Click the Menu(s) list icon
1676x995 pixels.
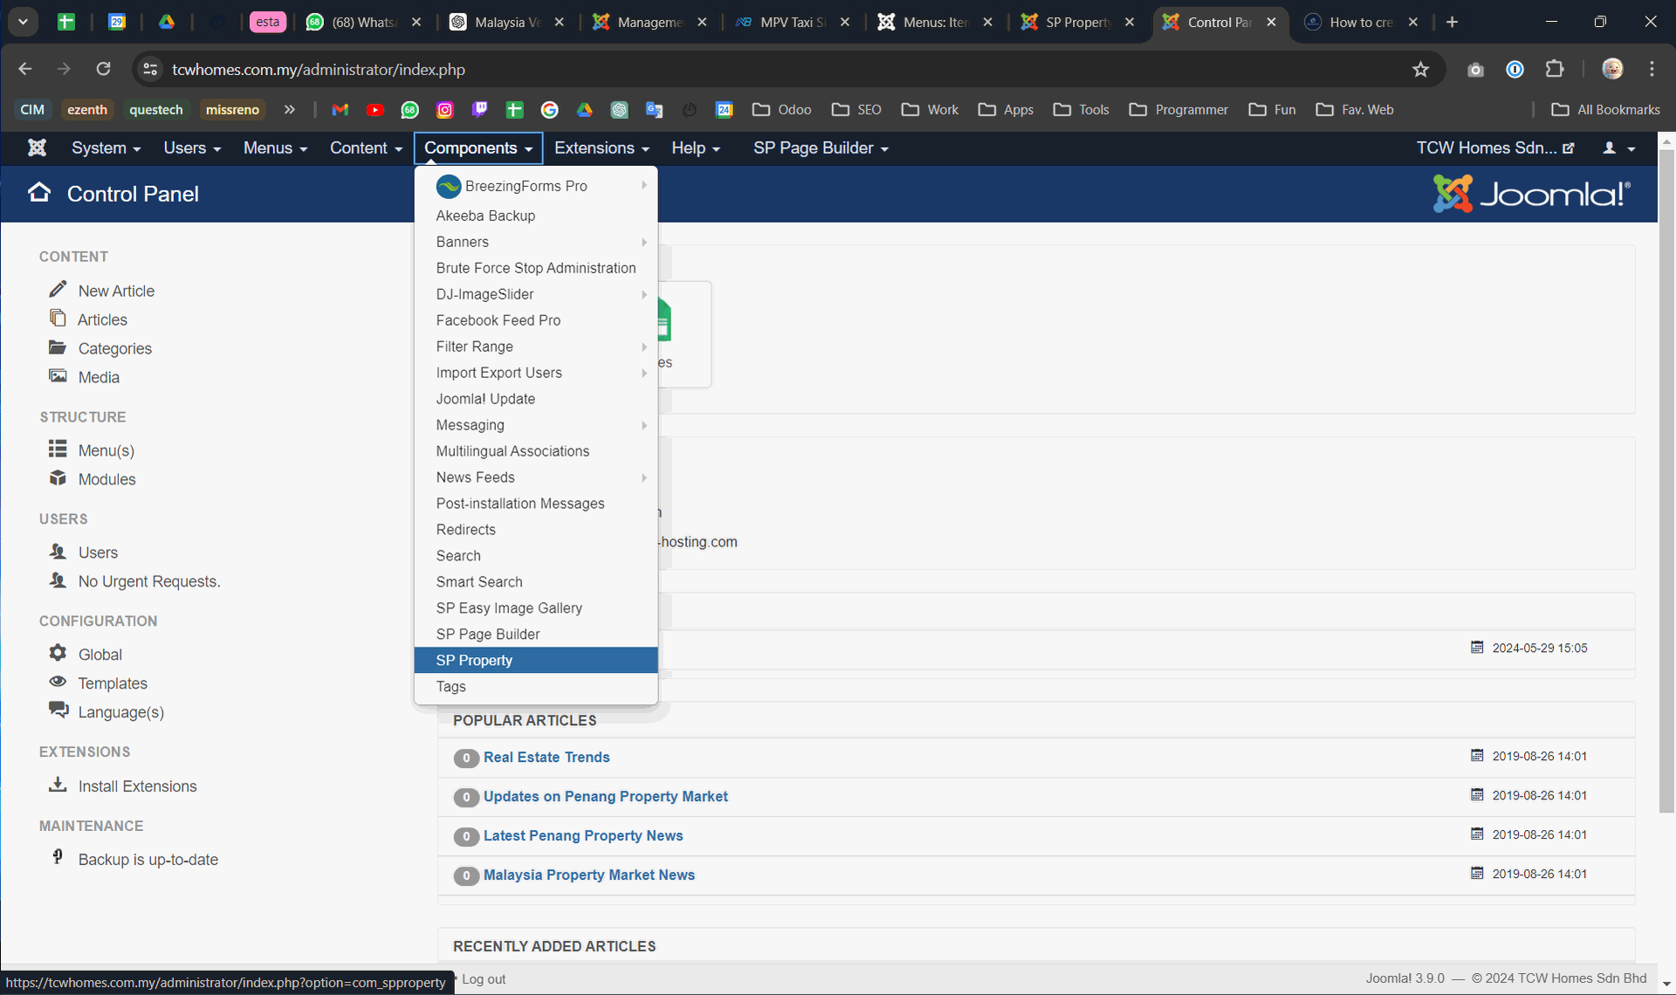[x=58, y=449]
